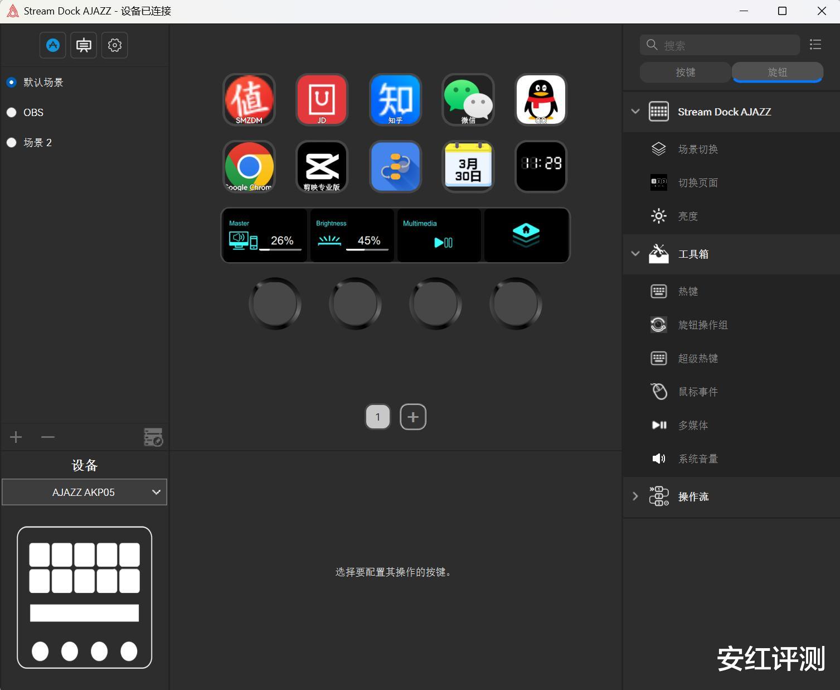The height and width of the screenshot is (690, 840).
Task: Add a new page with plus button
Action: [413, 417]
